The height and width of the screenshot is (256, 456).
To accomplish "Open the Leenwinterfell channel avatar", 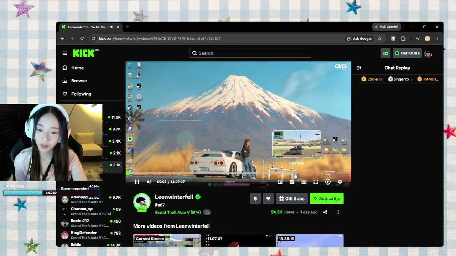I will click(x=142, y=202).
